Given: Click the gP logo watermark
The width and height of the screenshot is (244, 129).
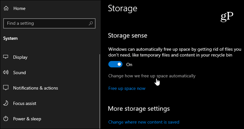Looking at the screenshot, I should [227, 17].
